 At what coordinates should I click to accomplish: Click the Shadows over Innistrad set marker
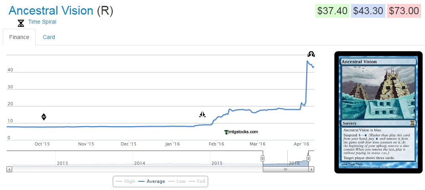tap(311, 54)
